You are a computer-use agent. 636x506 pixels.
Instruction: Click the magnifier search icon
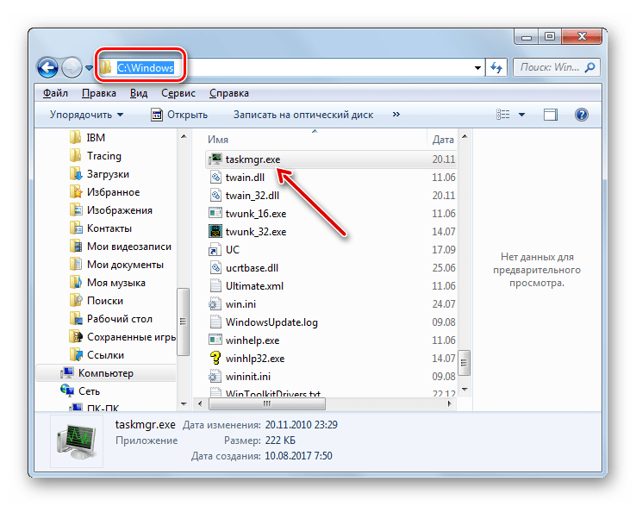coord(589,67)
